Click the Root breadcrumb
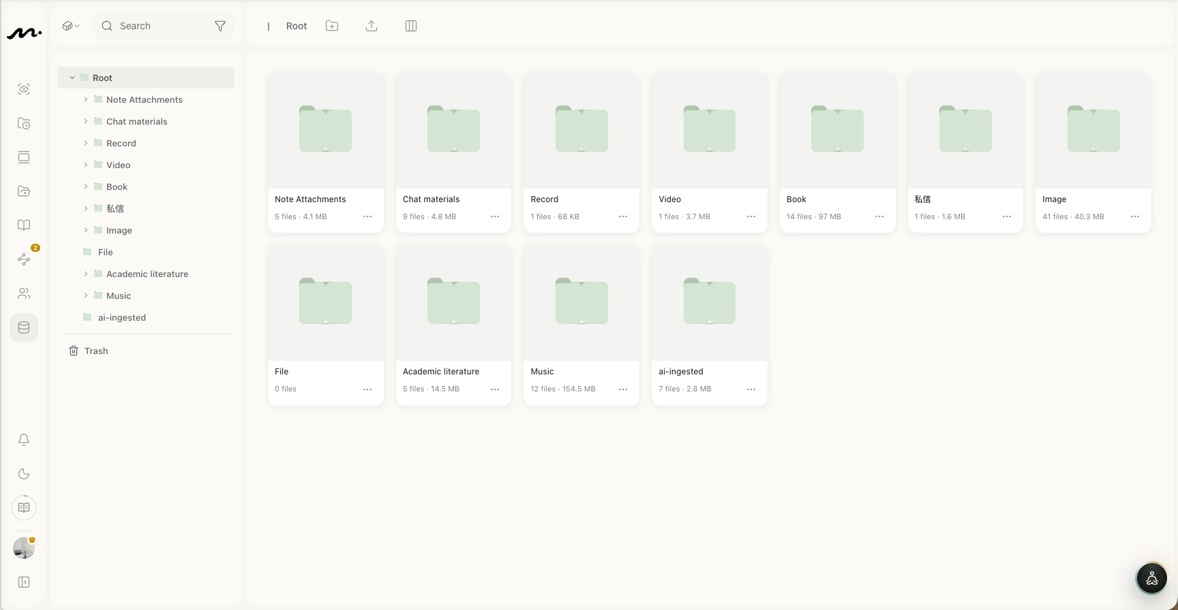1178x610 pixels. 297,26
